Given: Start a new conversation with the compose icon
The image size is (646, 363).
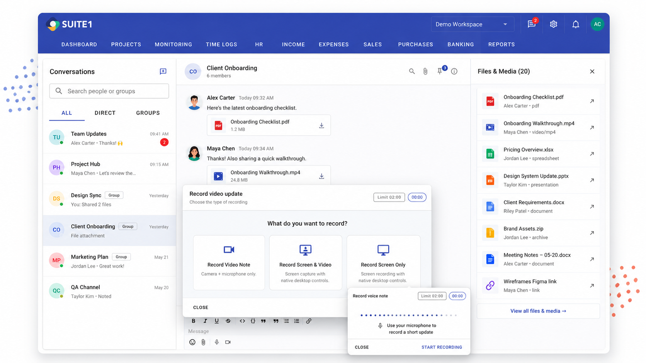Looking at the screenshot, I should pos(163,71).
